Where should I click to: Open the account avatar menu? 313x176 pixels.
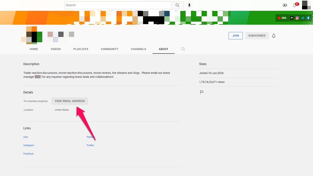306,5
